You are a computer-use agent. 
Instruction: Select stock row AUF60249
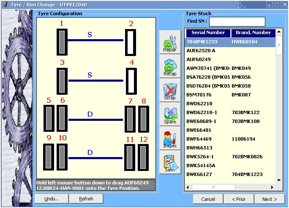point(199,59)
